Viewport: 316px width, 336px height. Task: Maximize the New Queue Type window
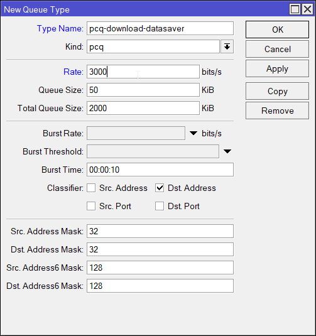click(x=295, y=9)
